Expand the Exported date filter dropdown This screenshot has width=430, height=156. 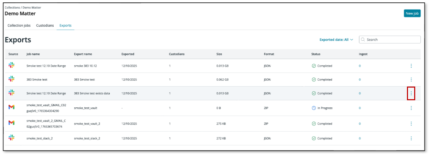tap(336, 40)
